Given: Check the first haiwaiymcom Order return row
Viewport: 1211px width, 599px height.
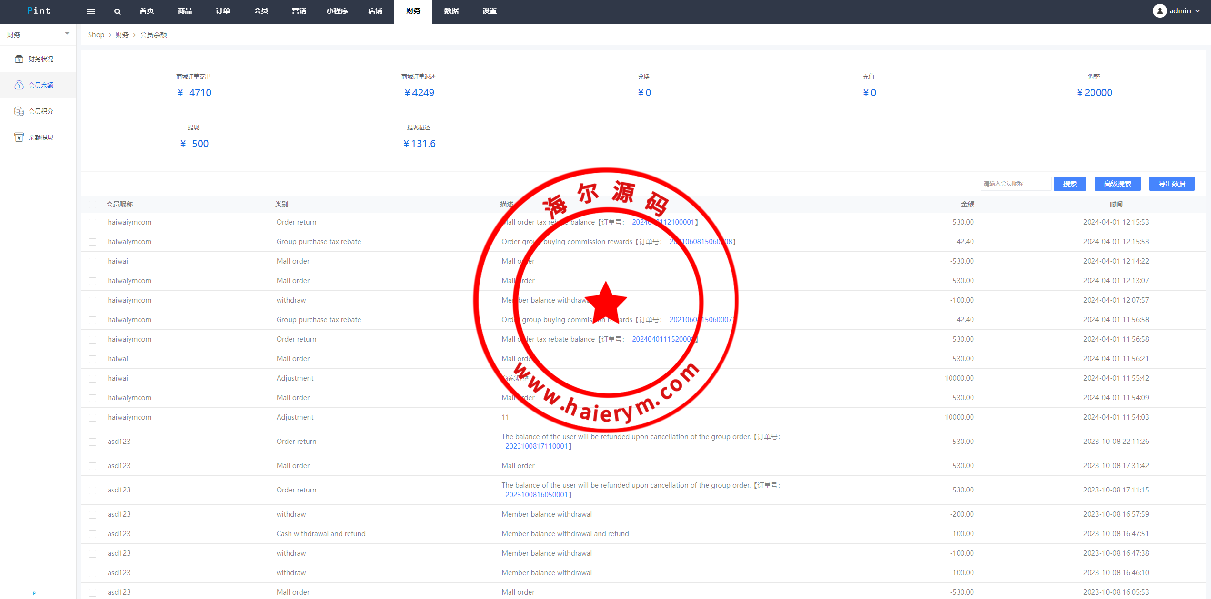Looking at the screenshot, I should point(92,223).
